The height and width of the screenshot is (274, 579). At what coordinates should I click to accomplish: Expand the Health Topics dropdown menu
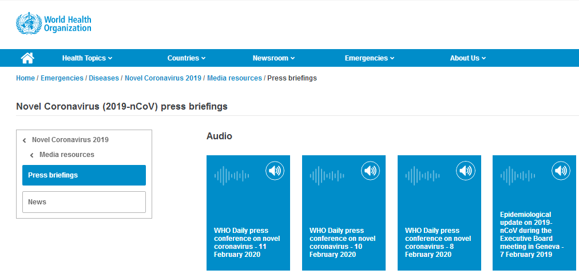[x=87, y=58]
